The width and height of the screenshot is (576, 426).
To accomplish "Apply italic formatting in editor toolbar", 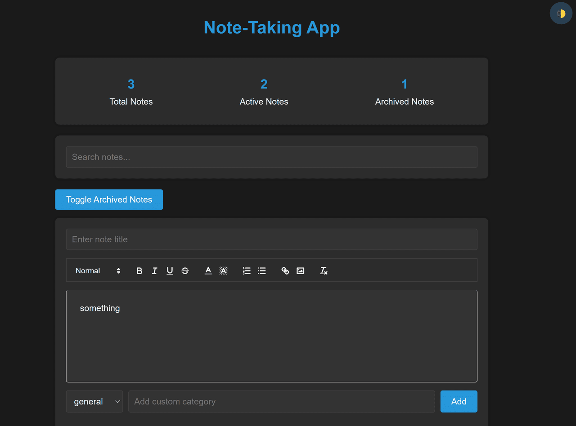I will pos(155,271).
